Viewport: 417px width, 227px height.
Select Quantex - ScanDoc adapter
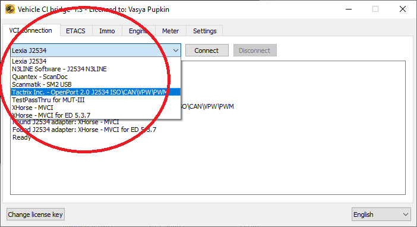(96, 77)
